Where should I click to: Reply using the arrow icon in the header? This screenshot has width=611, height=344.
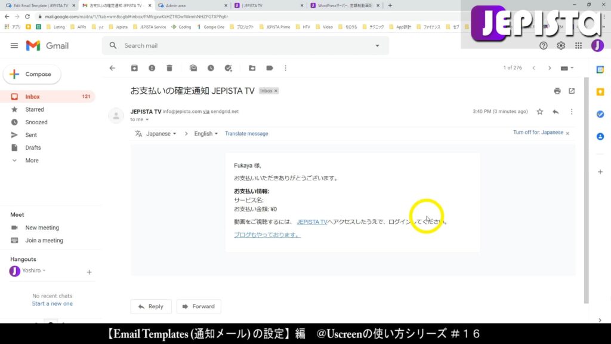556,112
